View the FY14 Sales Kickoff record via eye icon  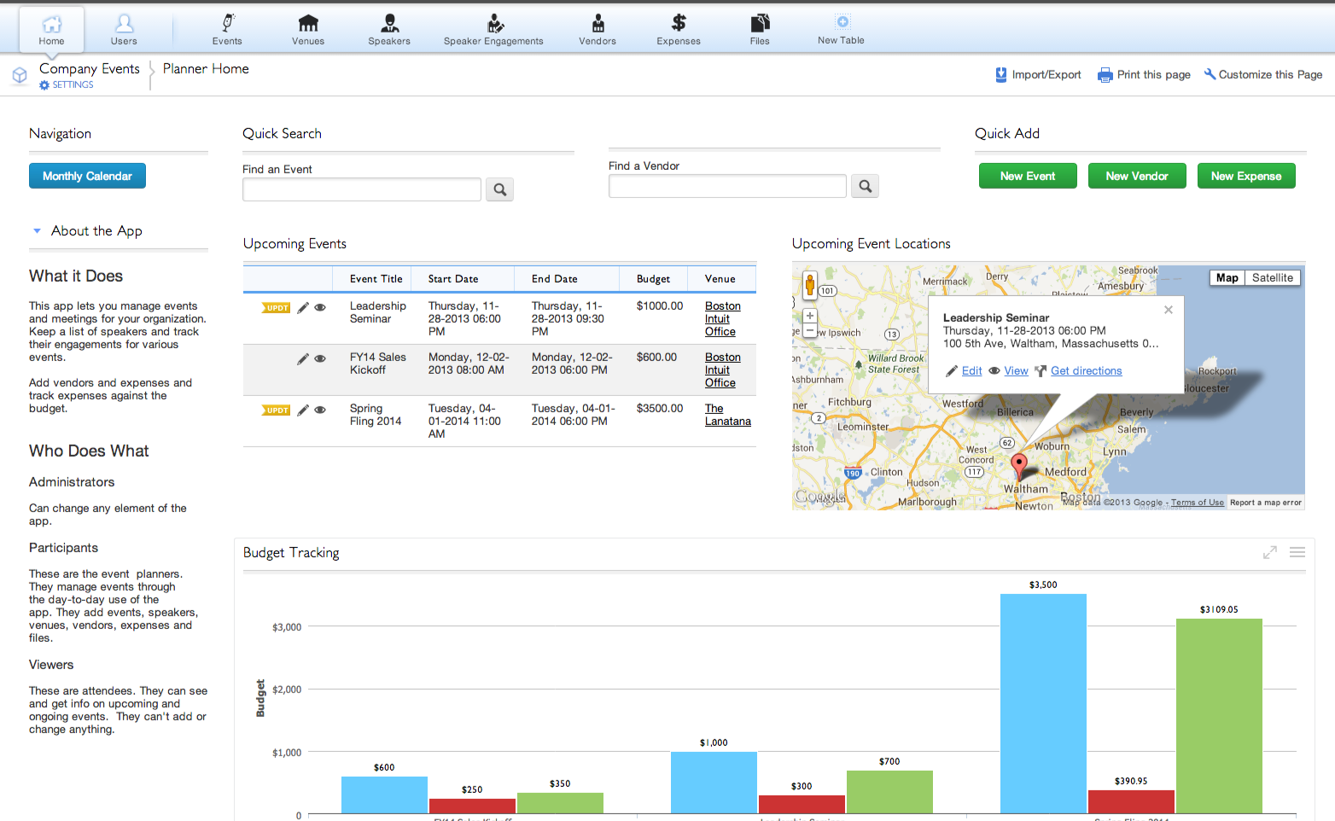click(x=319, y=358)
